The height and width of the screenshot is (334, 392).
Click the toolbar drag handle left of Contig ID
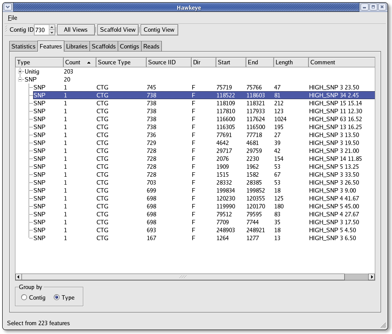(6, 30)
